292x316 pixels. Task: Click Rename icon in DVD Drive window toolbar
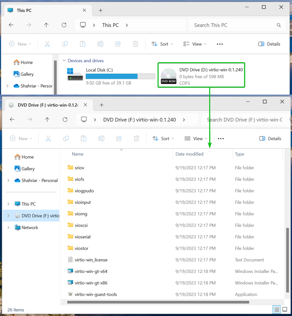click(101, 139)
